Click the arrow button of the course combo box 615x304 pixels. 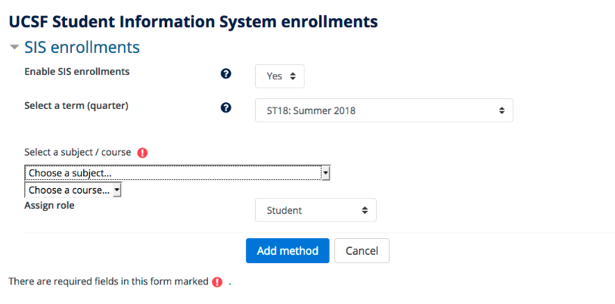[x=117, y=191]
